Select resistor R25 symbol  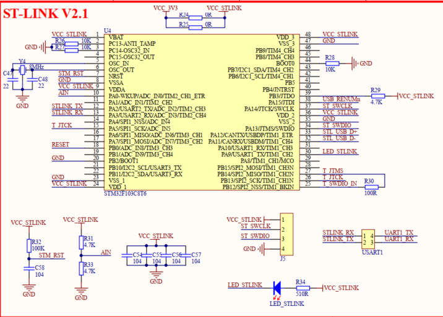coord(196,27)
